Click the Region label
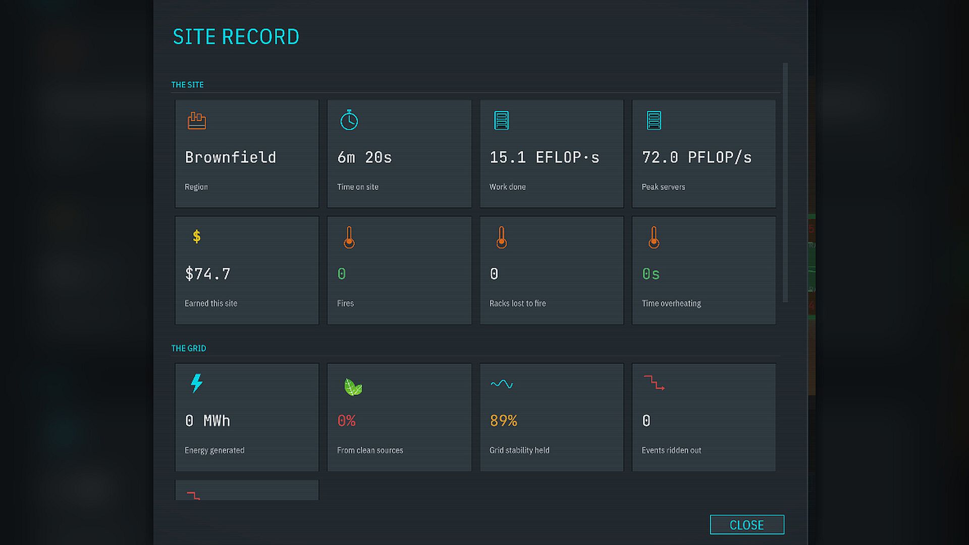The height and width of the screenshot is (545, 969). click(x=196, y=187)
